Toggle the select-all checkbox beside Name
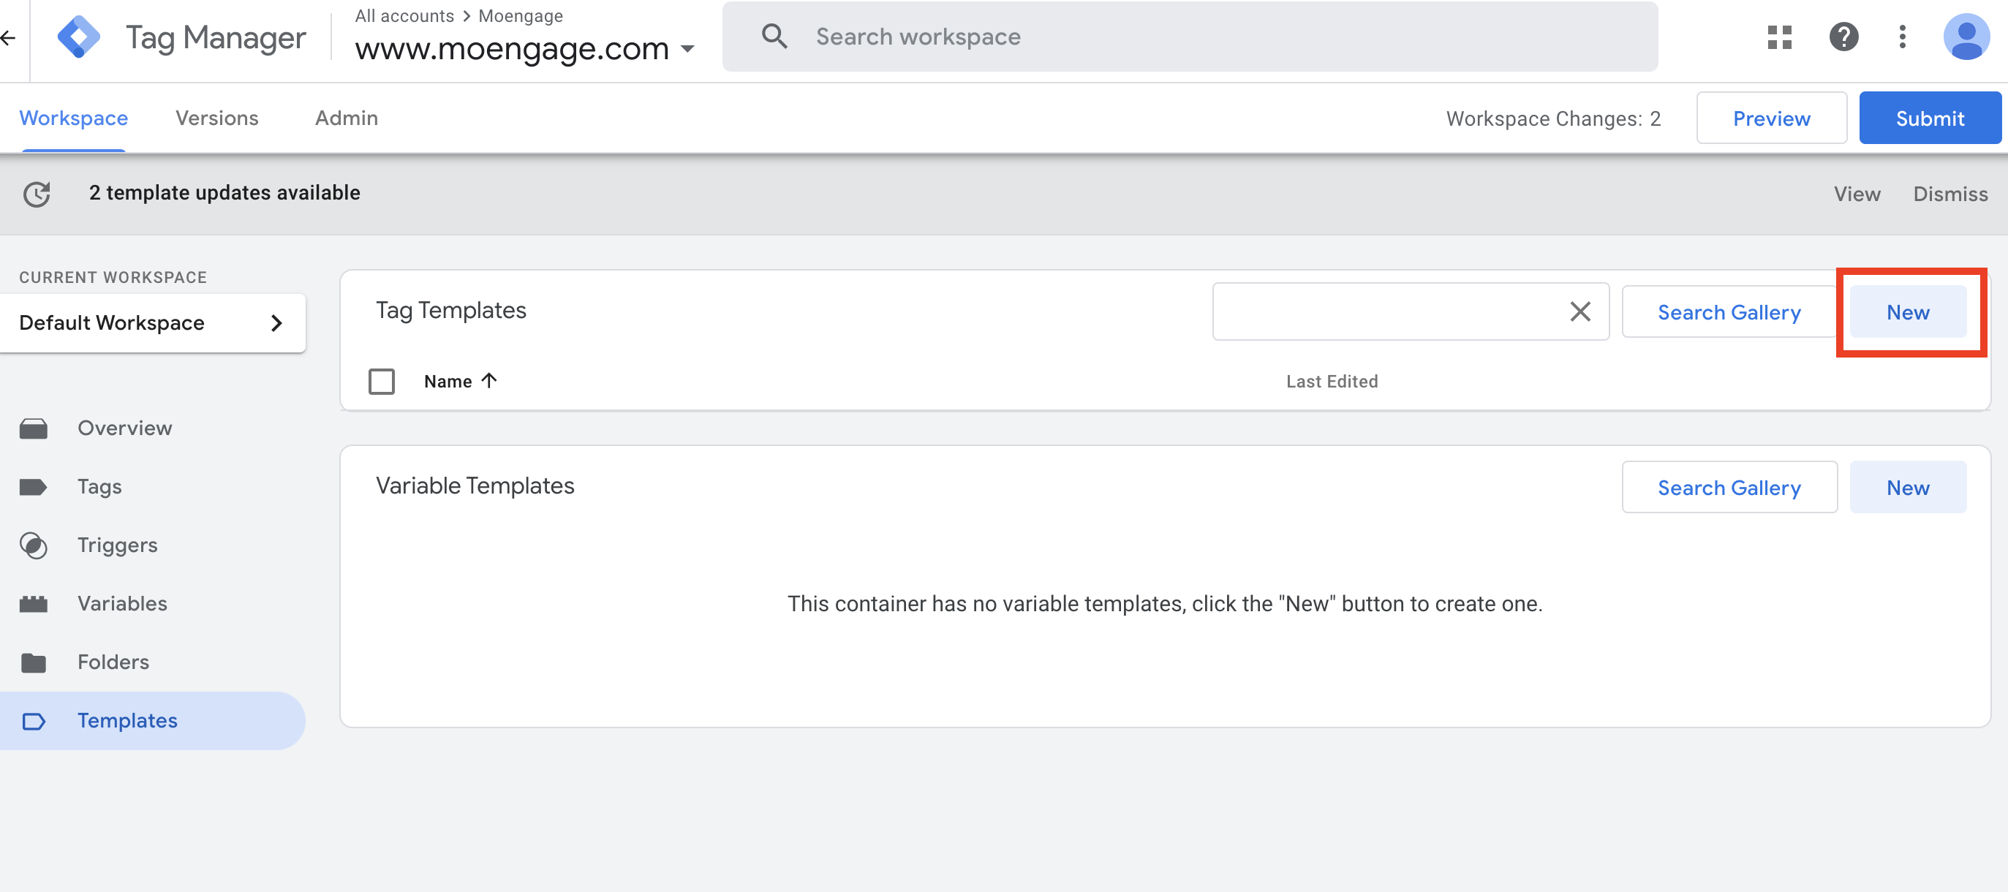2008x892 pixels. pos(382,381)
